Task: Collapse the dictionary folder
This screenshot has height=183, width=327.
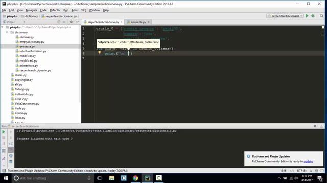Action: tap(7, 32)
